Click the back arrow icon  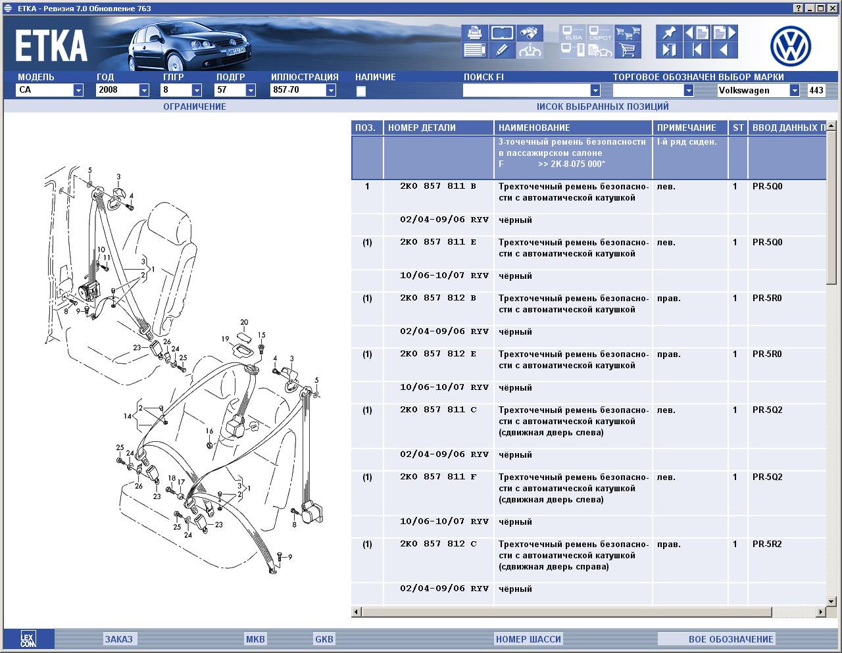coord(724,50)
